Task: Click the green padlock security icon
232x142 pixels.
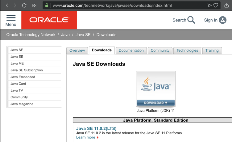Action: pyautogui.click(x=47, y=6)
